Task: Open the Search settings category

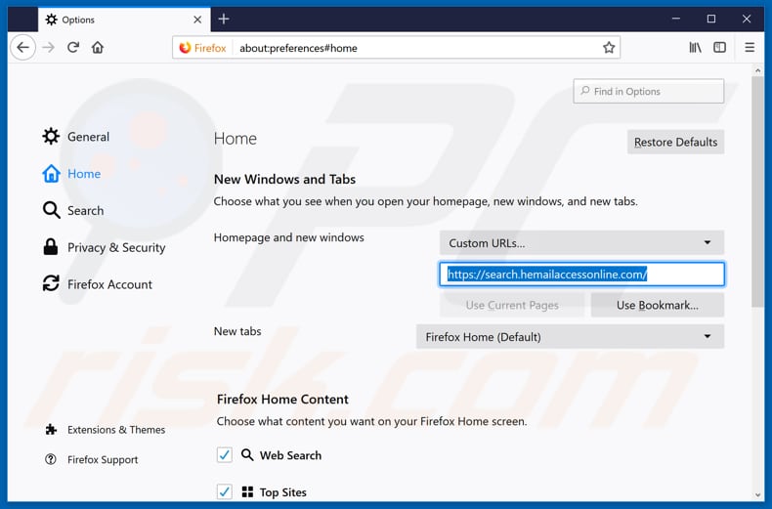Action: 73,210
